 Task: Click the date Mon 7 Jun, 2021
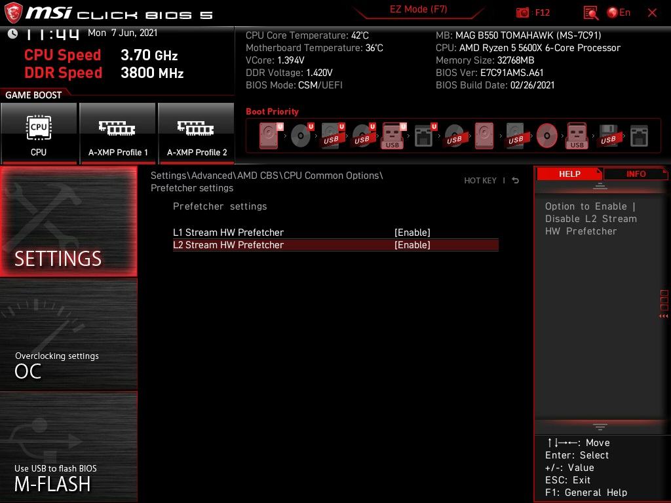[x=123, y=33]
